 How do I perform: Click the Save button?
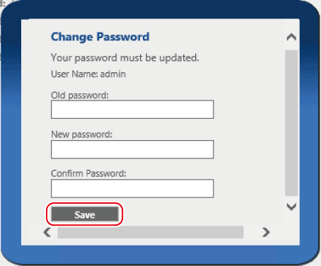click(x=85, y=214)
